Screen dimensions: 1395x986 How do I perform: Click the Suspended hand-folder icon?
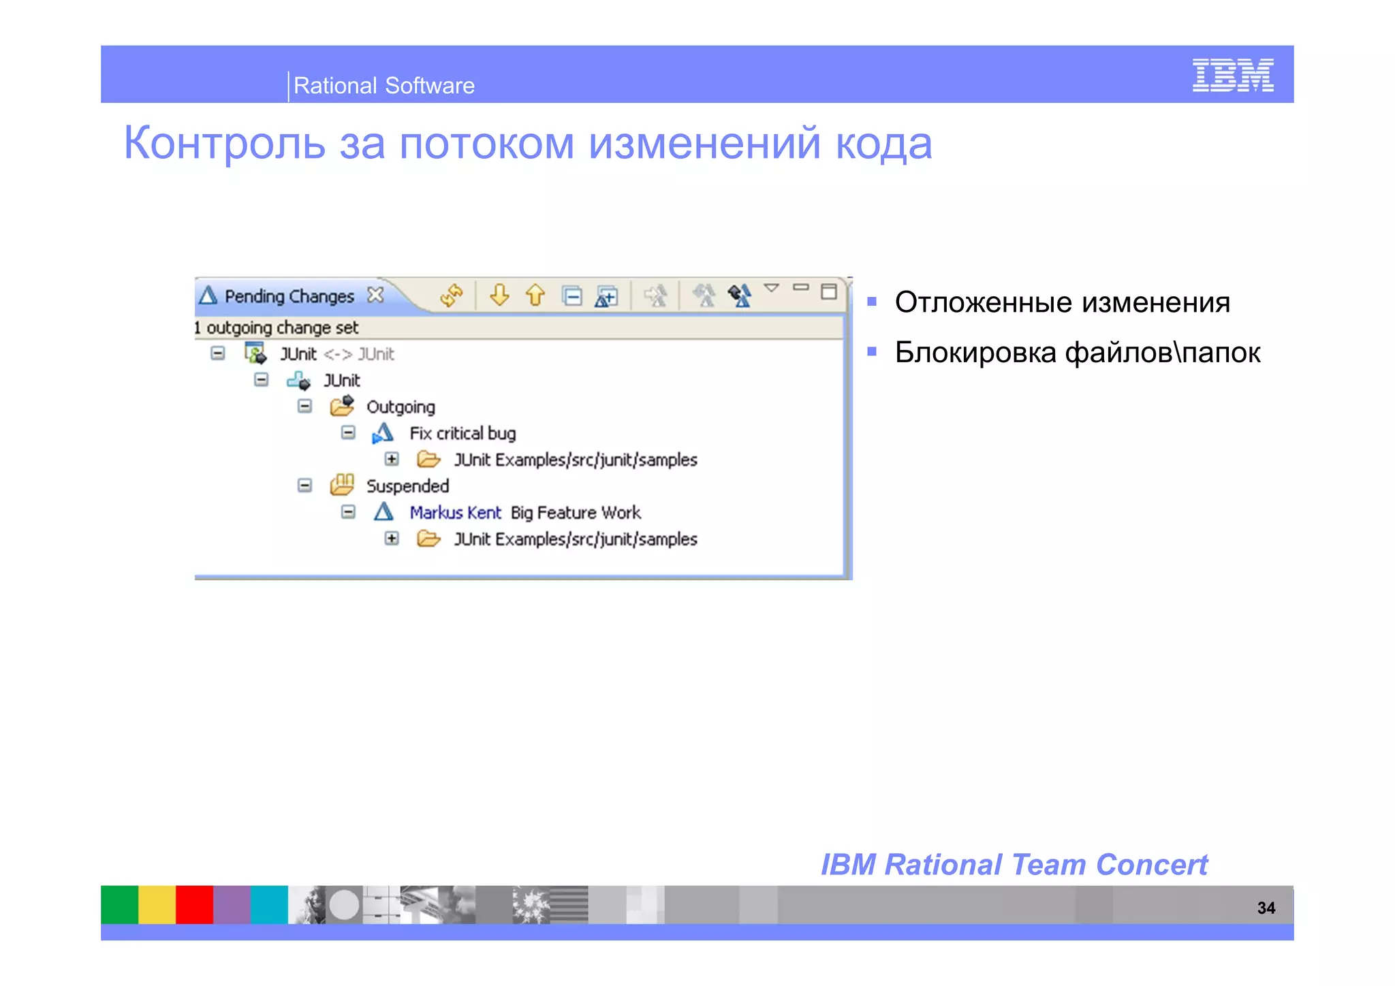pyautogui.click(x=342, y=485)
